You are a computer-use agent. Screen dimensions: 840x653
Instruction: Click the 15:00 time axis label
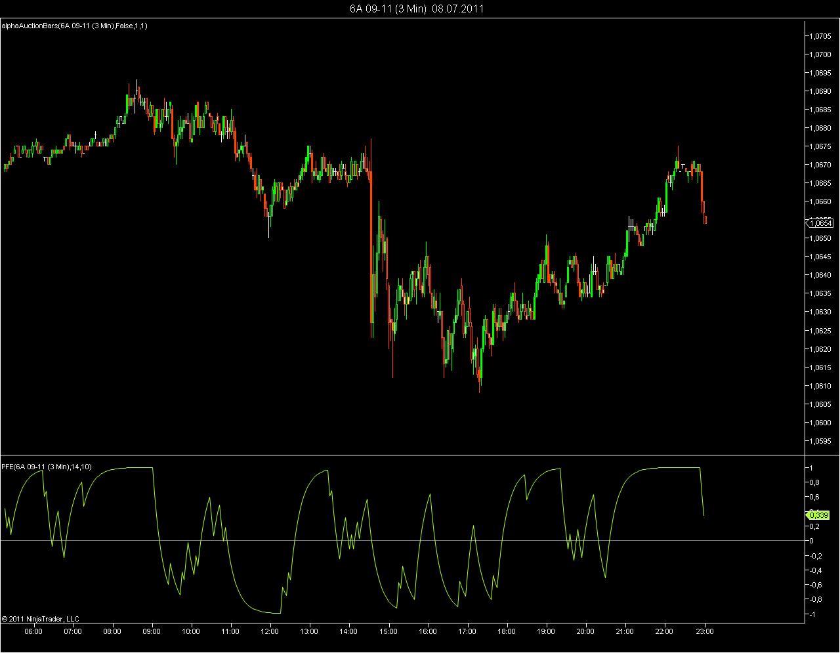pos(388,631)
